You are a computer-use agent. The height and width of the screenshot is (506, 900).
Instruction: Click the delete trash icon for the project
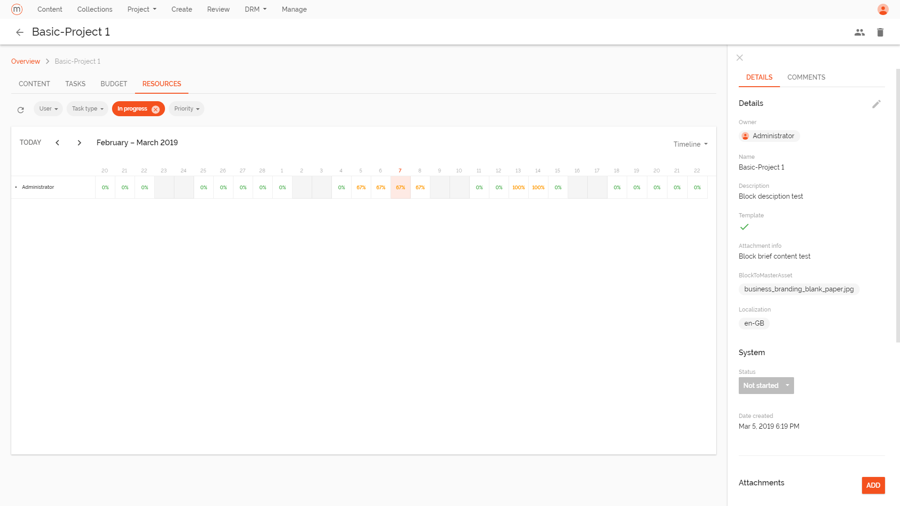880,32
